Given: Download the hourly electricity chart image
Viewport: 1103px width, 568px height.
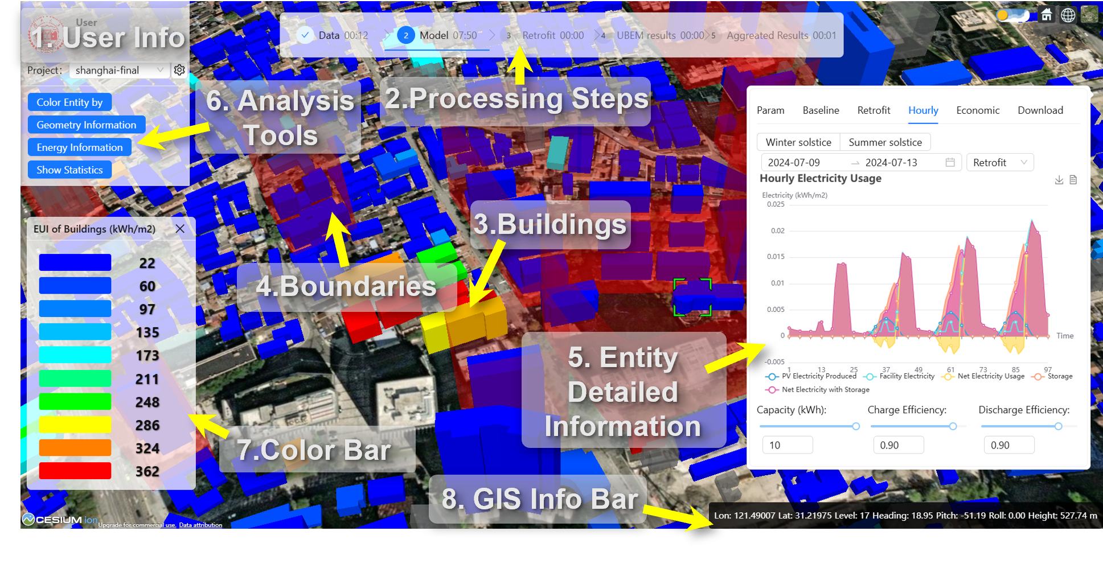Looking at the screenshot, I should click(1059, 180).
